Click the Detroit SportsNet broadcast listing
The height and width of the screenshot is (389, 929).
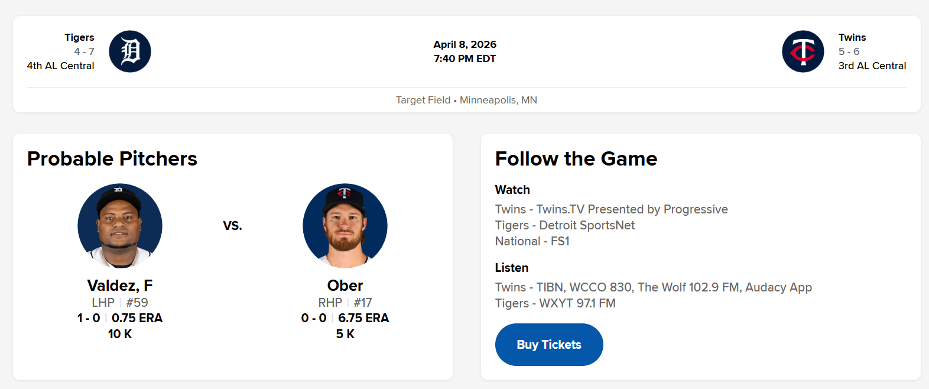(565, 225)
